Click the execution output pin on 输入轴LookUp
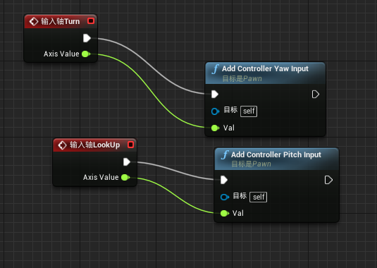Screen dimensions: 377x268 pyautogui.click(x=127, y=162)
